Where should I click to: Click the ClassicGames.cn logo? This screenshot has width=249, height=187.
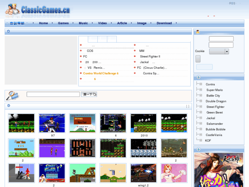pyautogui.click(x=37, y=10)
